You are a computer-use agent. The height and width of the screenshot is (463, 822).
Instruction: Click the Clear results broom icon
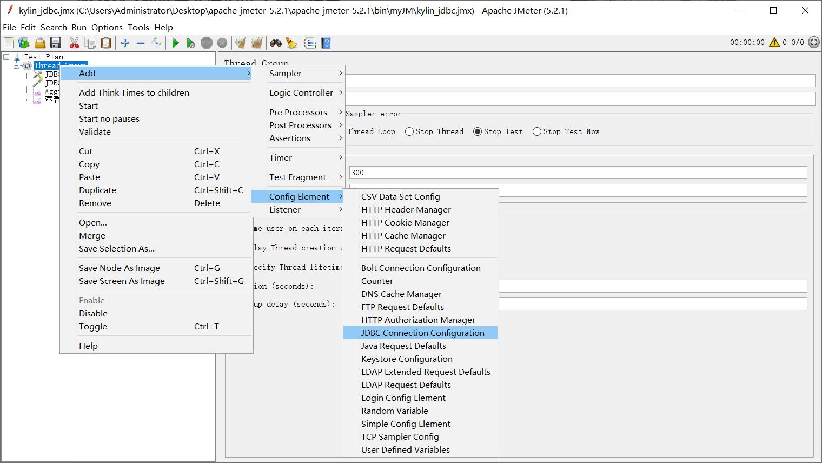pyautogui.click(x=241, y=43)
